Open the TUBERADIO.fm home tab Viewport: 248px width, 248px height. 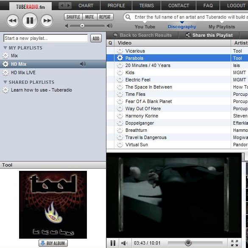coord(31,7)
